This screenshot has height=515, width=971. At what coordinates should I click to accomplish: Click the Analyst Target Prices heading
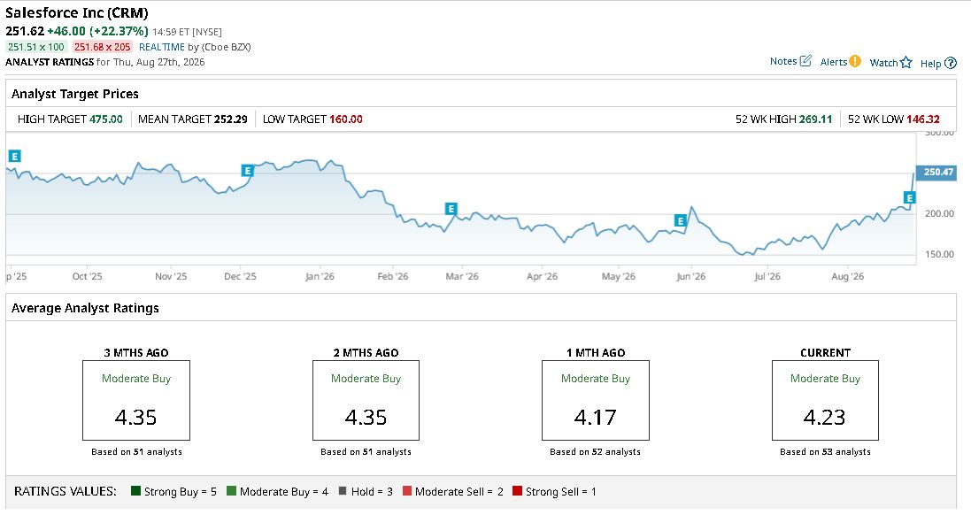tap(75, 94)
